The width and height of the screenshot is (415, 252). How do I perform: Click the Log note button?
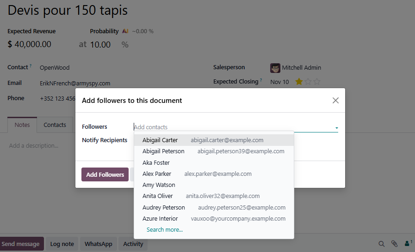(x=62, y=244)
